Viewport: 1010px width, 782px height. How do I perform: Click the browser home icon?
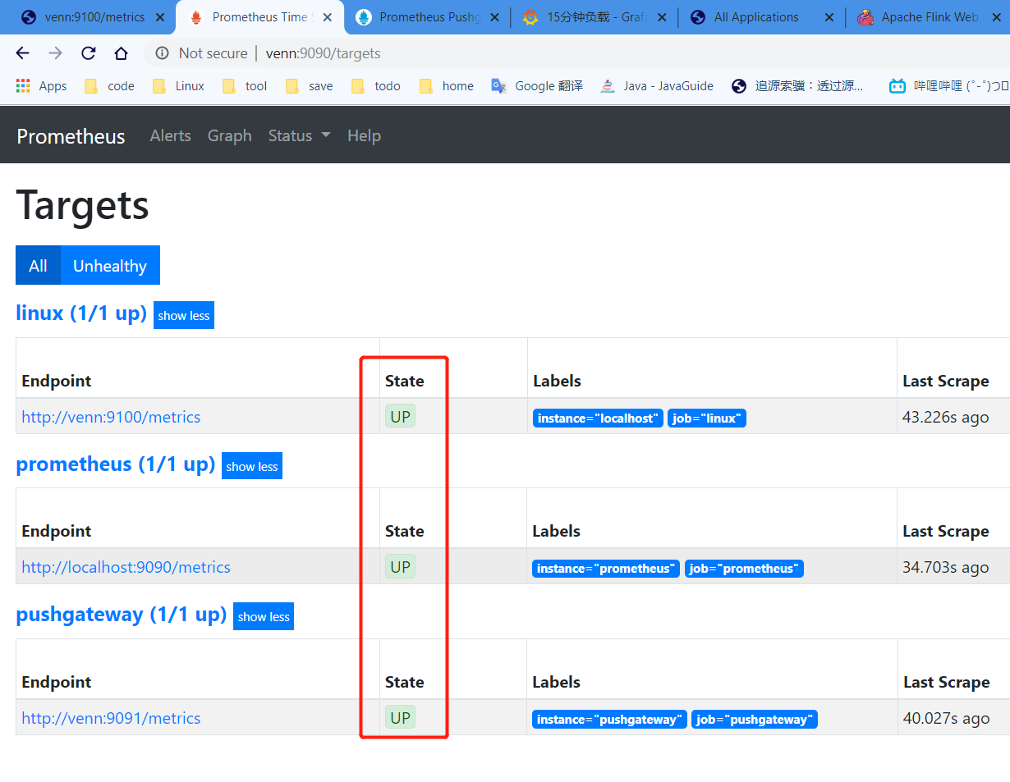point(121,53)
